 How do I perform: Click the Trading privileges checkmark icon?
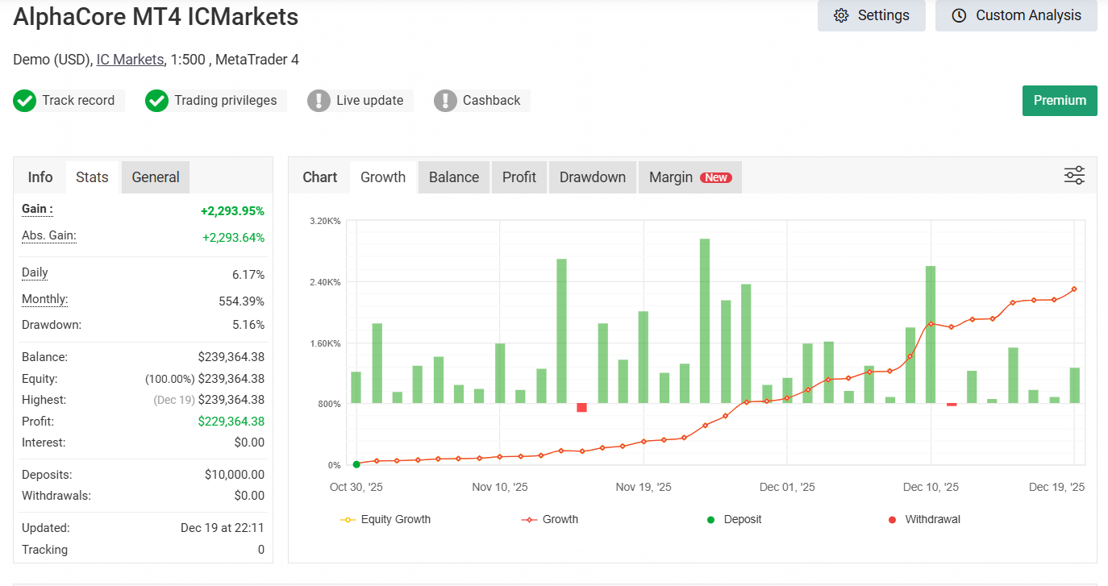pyautogui.click(x=156, y=101)
